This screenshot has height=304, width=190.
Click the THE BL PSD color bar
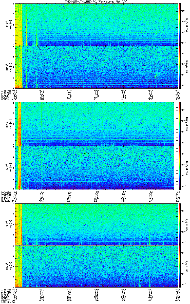click(180, 224)
